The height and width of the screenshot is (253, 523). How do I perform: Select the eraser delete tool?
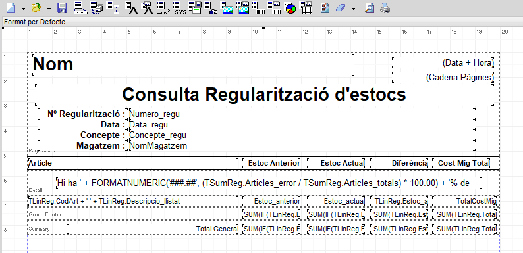[341, 8]
